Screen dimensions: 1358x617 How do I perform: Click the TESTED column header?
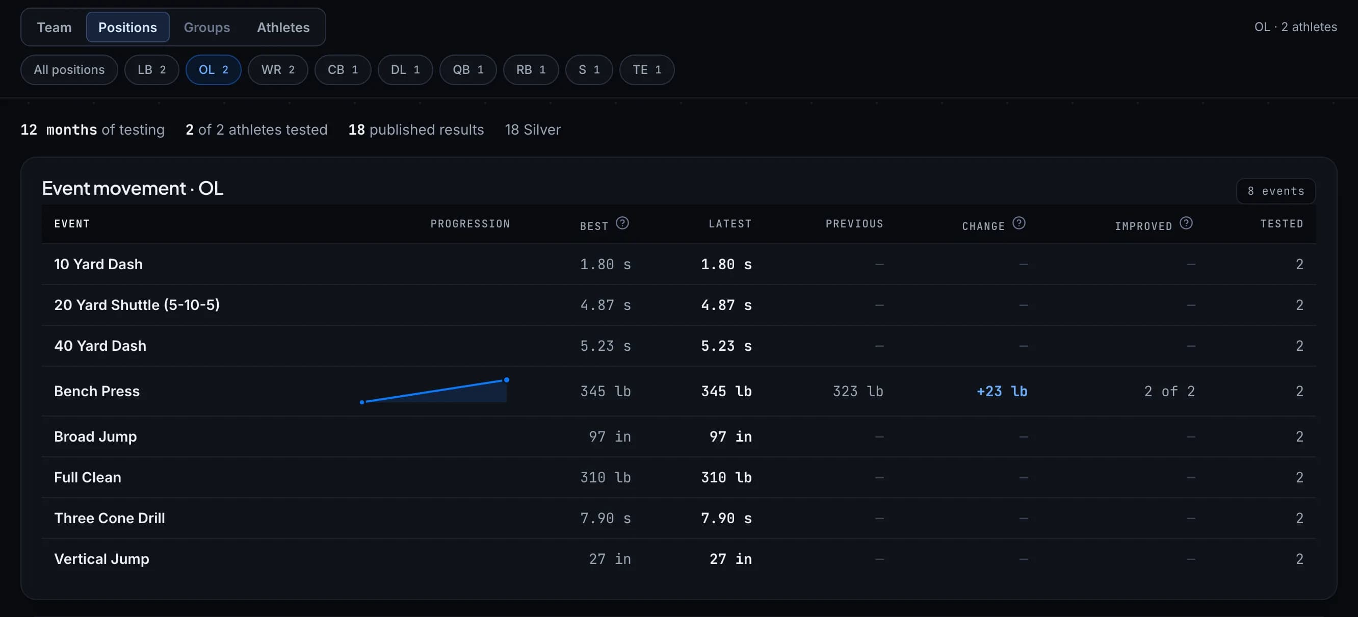pyautogui.click(x=1282, y=223)
